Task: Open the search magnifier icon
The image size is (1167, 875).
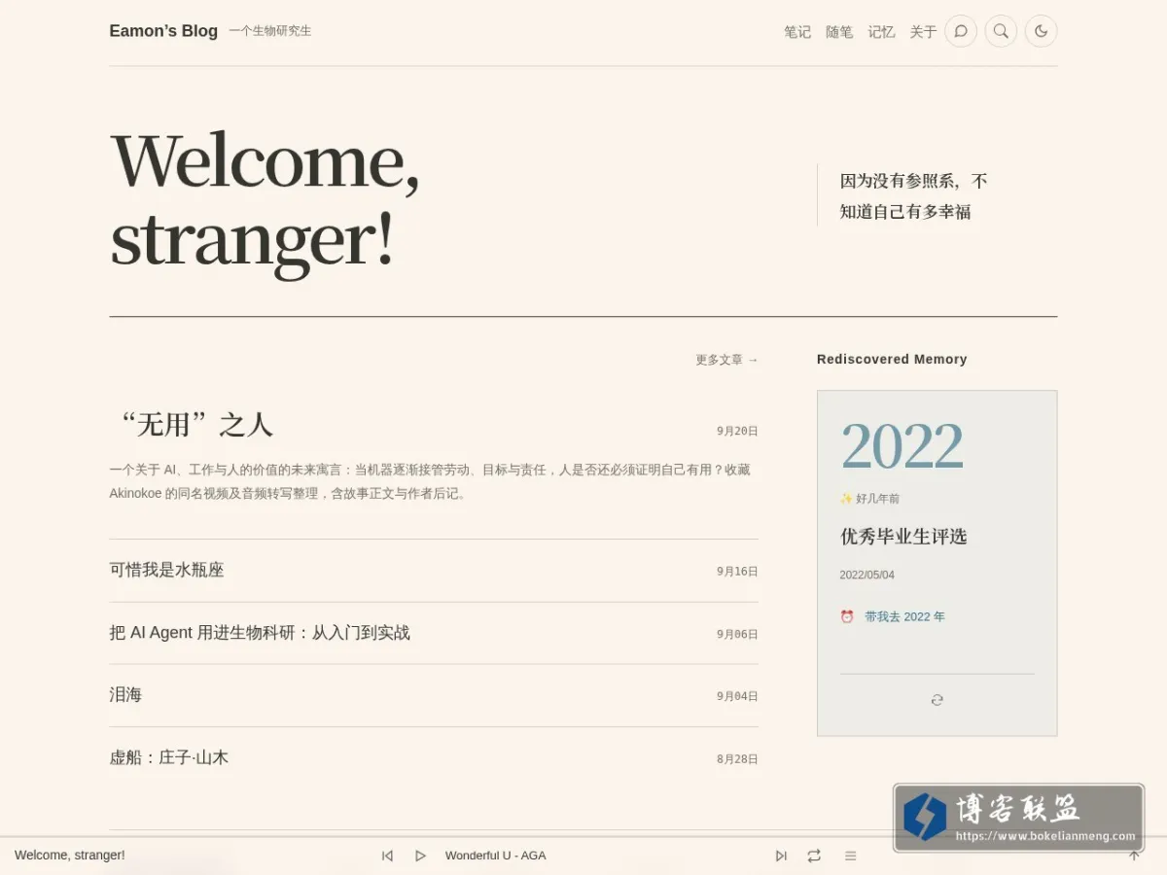Action: pos(1001,31)
